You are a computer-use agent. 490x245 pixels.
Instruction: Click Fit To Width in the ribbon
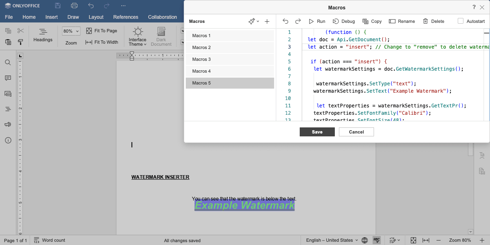pyautogui.click(x=102, y=42)
